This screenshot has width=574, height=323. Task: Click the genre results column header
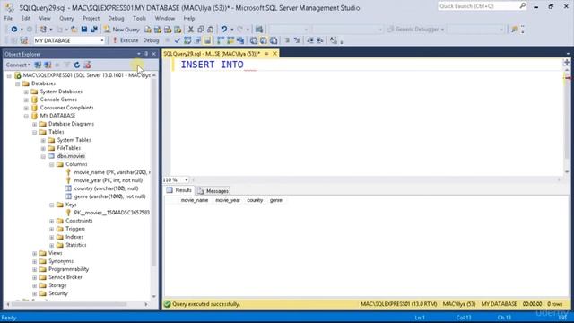pos(276,200)
